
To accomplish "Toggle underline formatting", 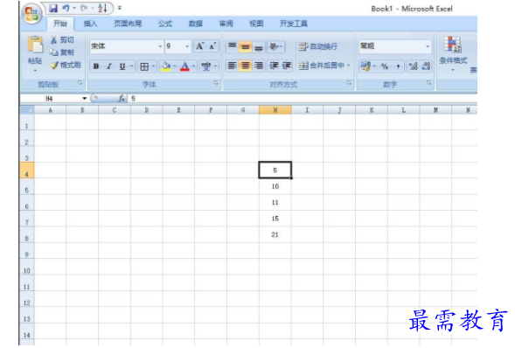I will tap(122, 66).
